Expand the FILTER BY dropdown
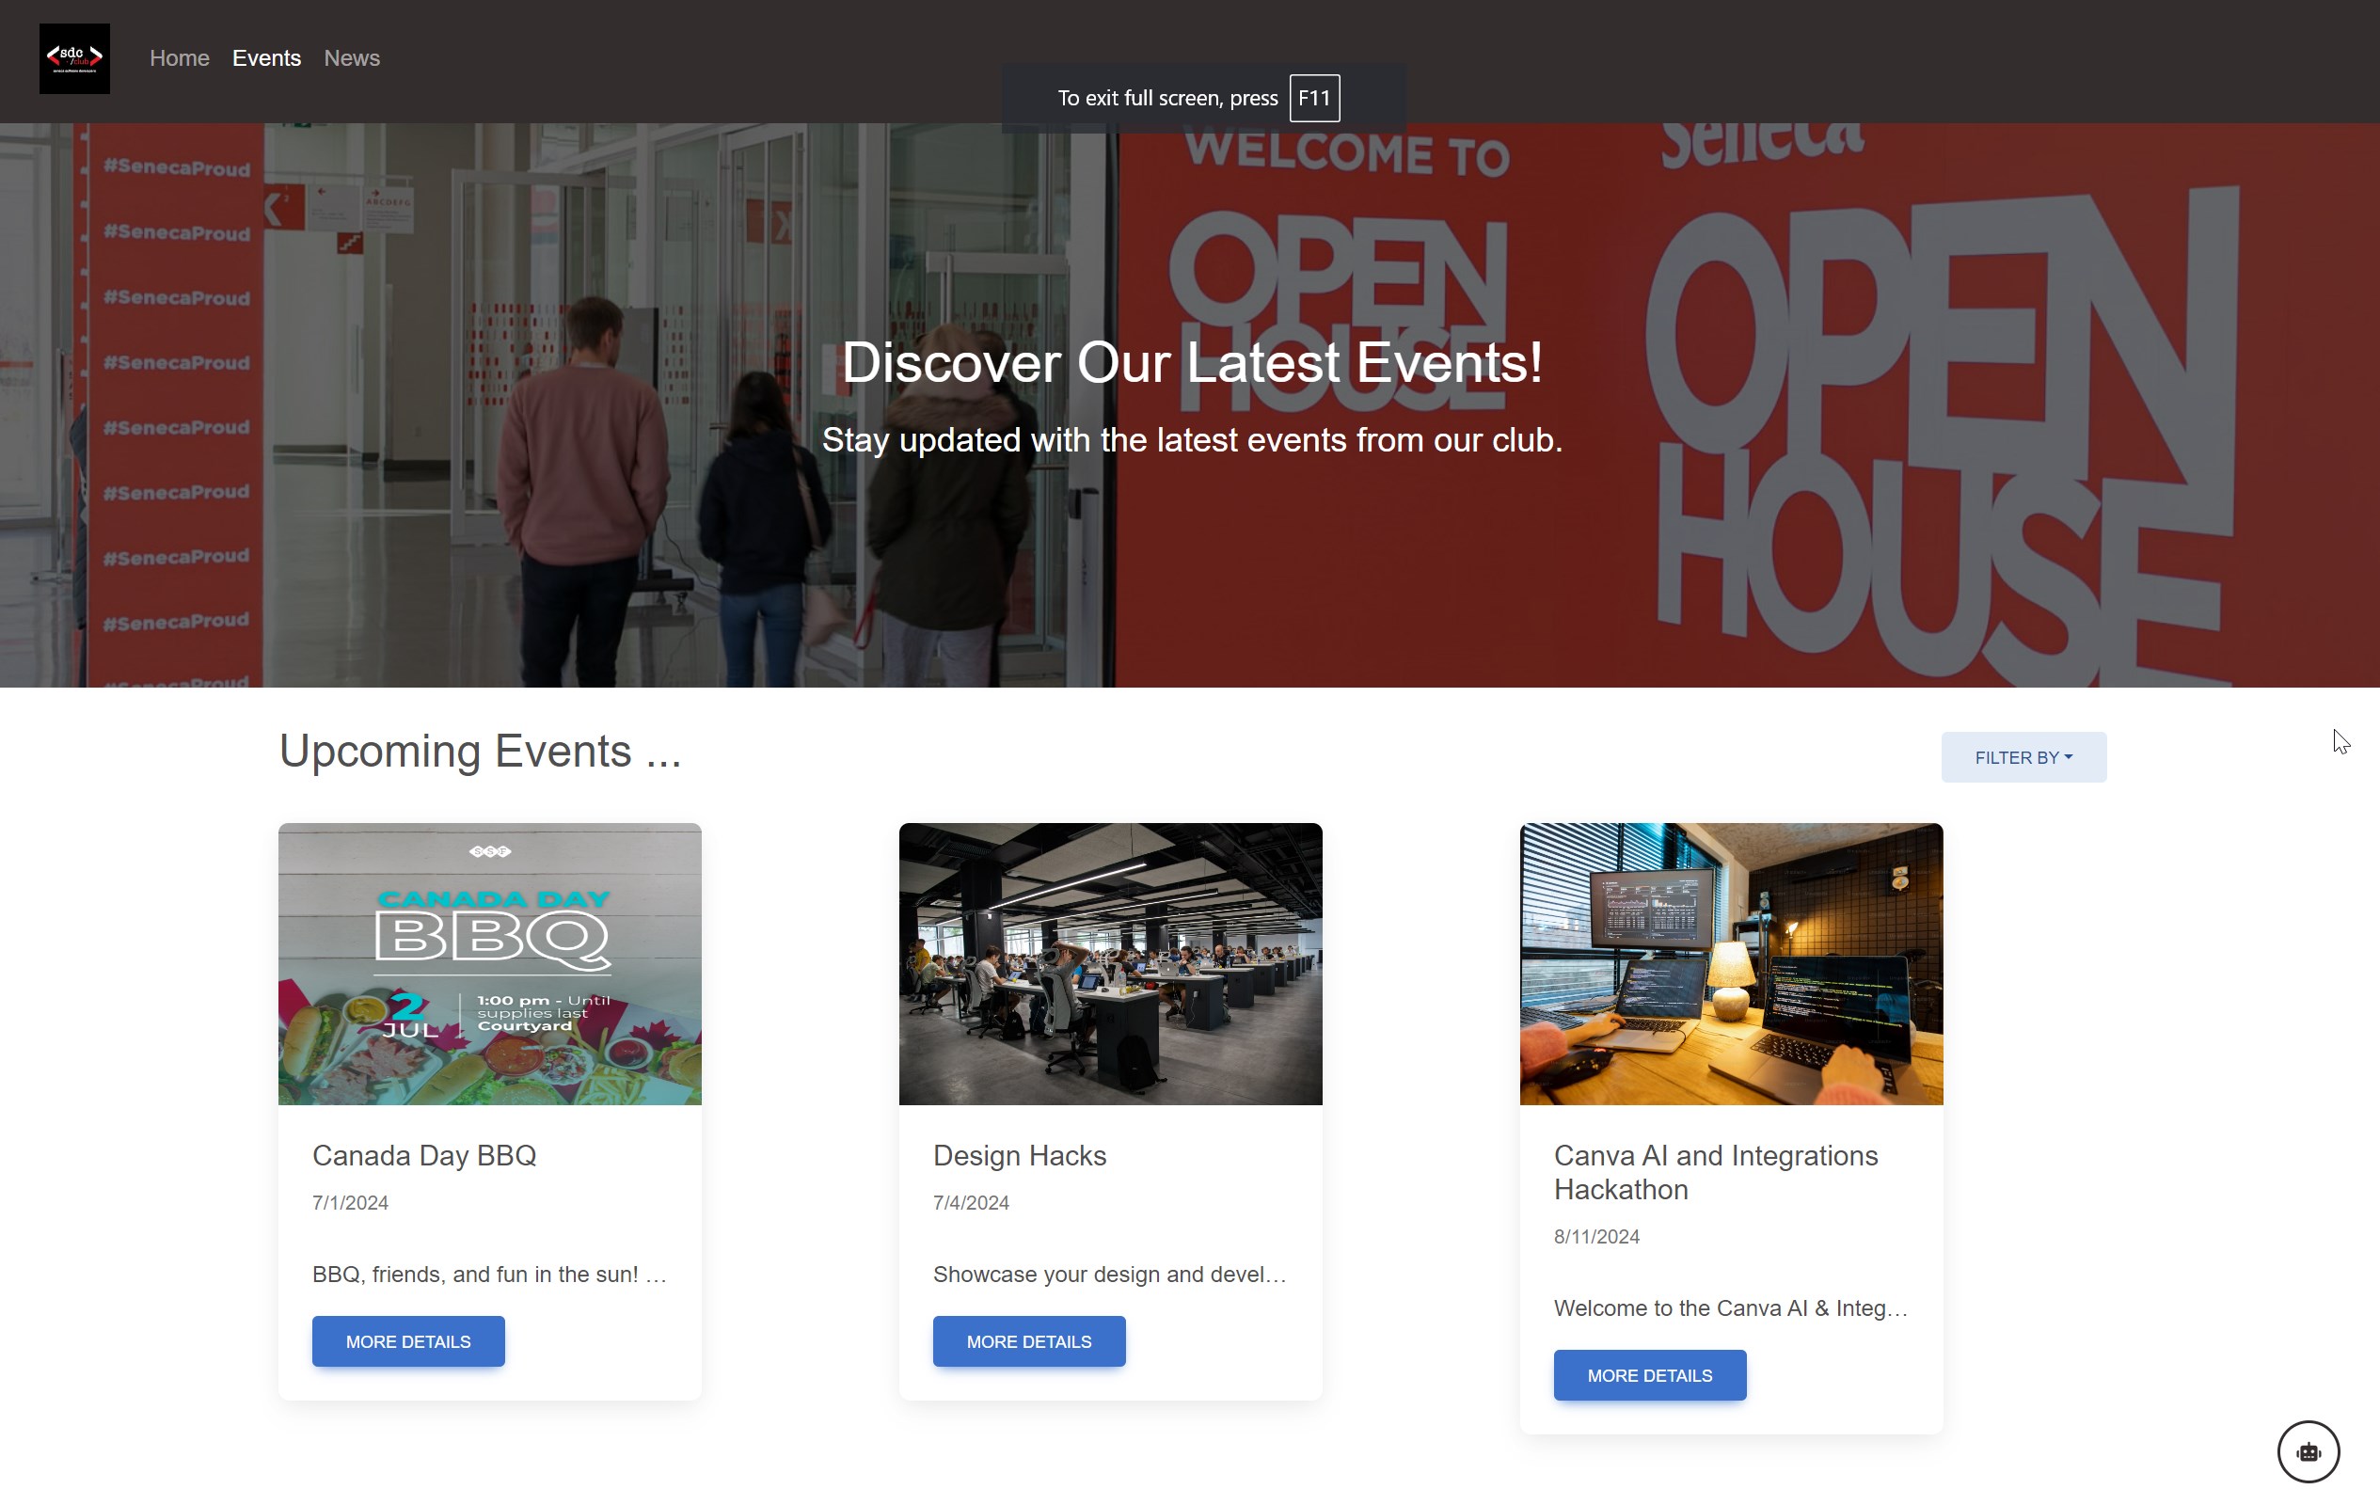The image size is (2380, 1505). click(2023, 757)
